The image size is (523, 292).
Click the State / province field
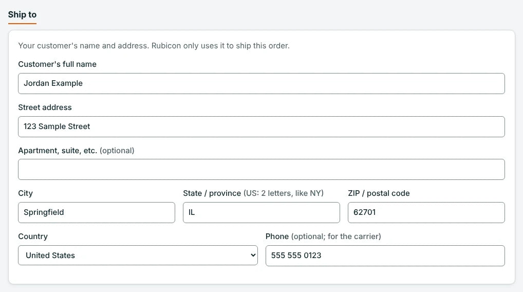(261, 212)
